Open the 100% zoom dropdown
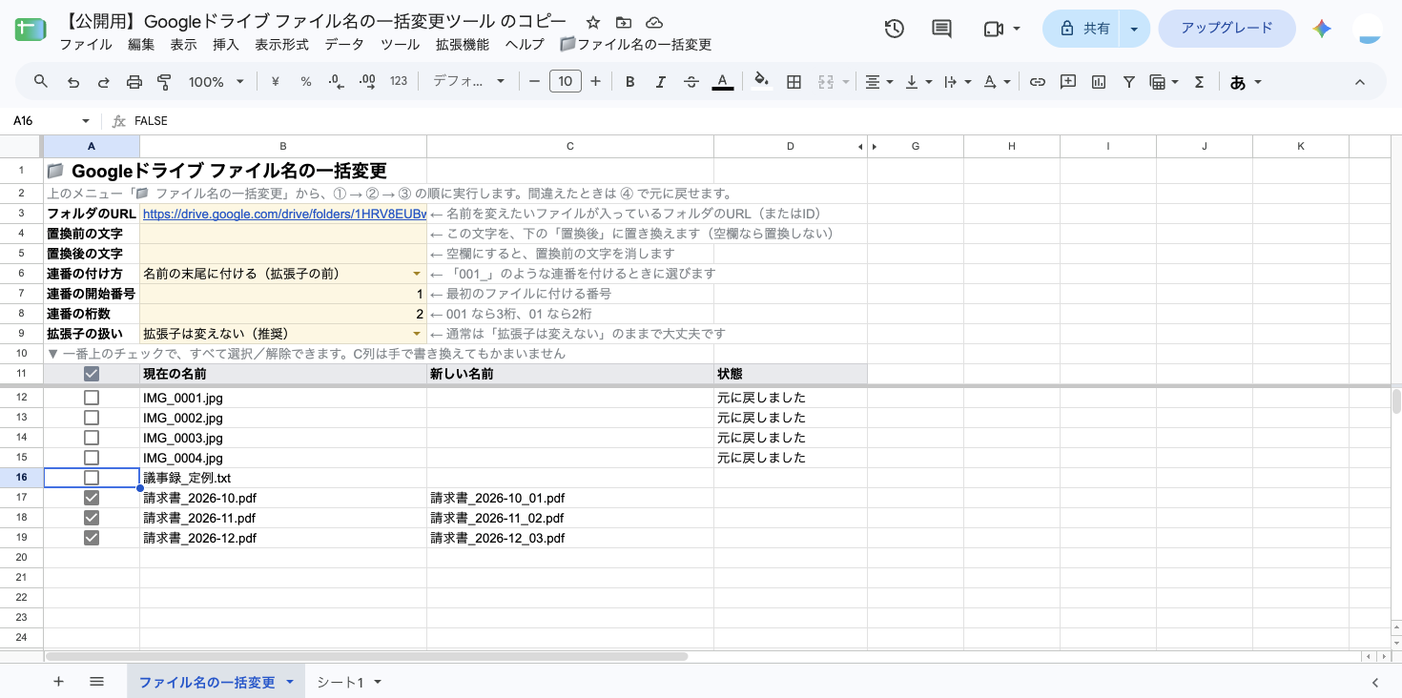Screen dimensions: 1402x698 click(x=216, y=82)
